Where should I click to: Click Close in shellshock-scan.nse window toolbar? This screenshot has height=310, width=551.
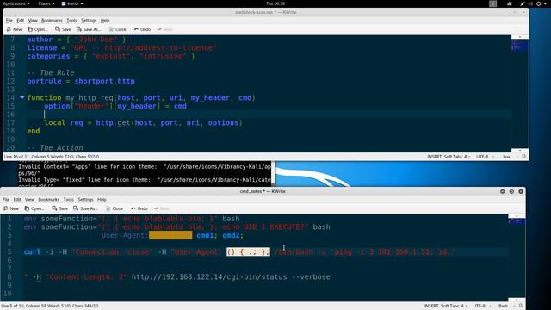click(x=118, y=29)
